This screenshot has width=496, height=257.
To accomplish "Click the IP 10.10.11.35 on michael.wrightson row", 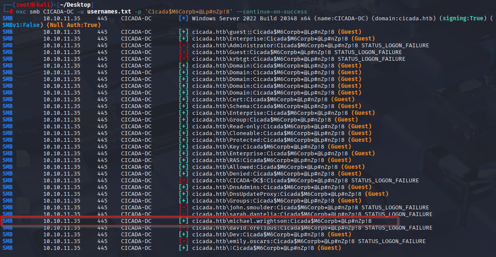I will (x=62, y=221).
